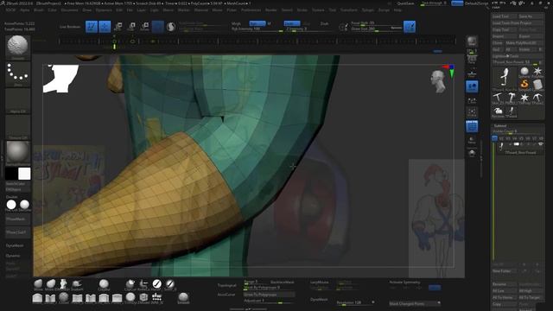Open the Transform menu
The width and height of the screenshot is (553, 311).
(348, 10)
